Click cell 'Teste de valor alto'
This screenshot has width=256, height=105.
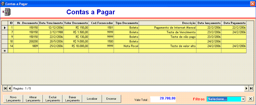coord(168,46)
